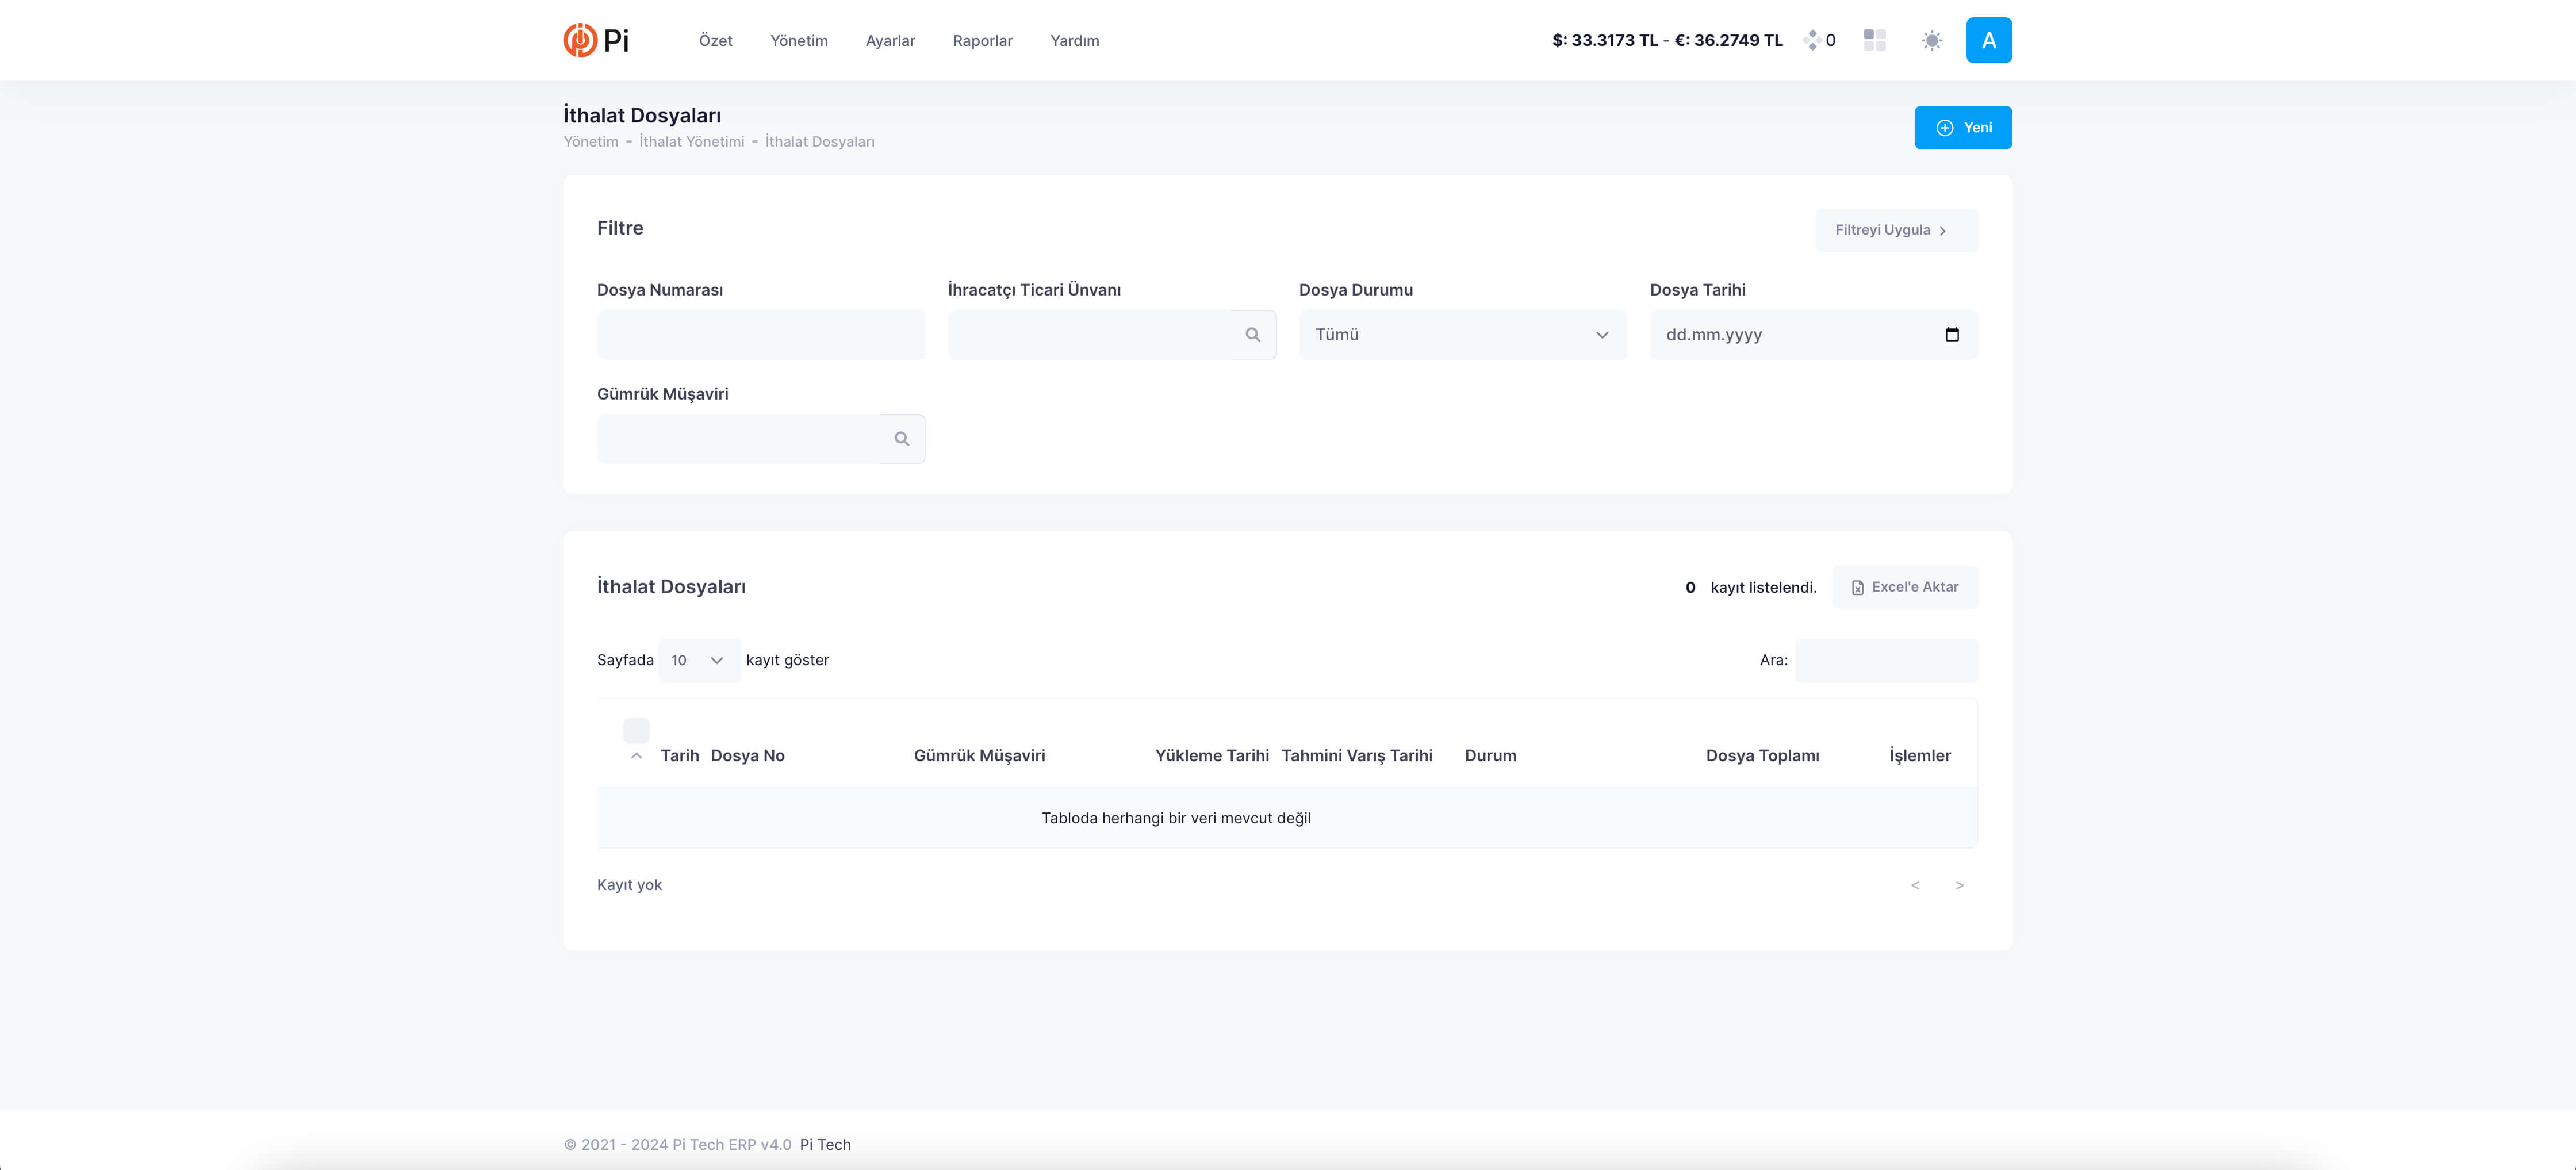Viewport: 2576px width, 1170px height.
Task: Click Filtreyi Uygula button
Action: click(x=1895, y=230)
